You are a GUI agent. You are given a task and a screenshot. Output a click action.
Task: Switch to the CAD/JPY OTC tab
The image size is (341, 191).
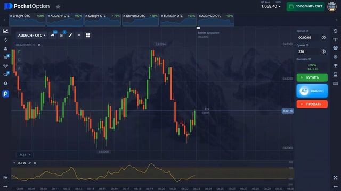point(103,20)
